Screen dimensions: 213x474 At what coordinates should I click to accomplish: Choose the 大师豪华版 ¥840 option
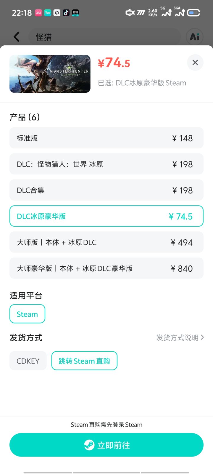106,268
